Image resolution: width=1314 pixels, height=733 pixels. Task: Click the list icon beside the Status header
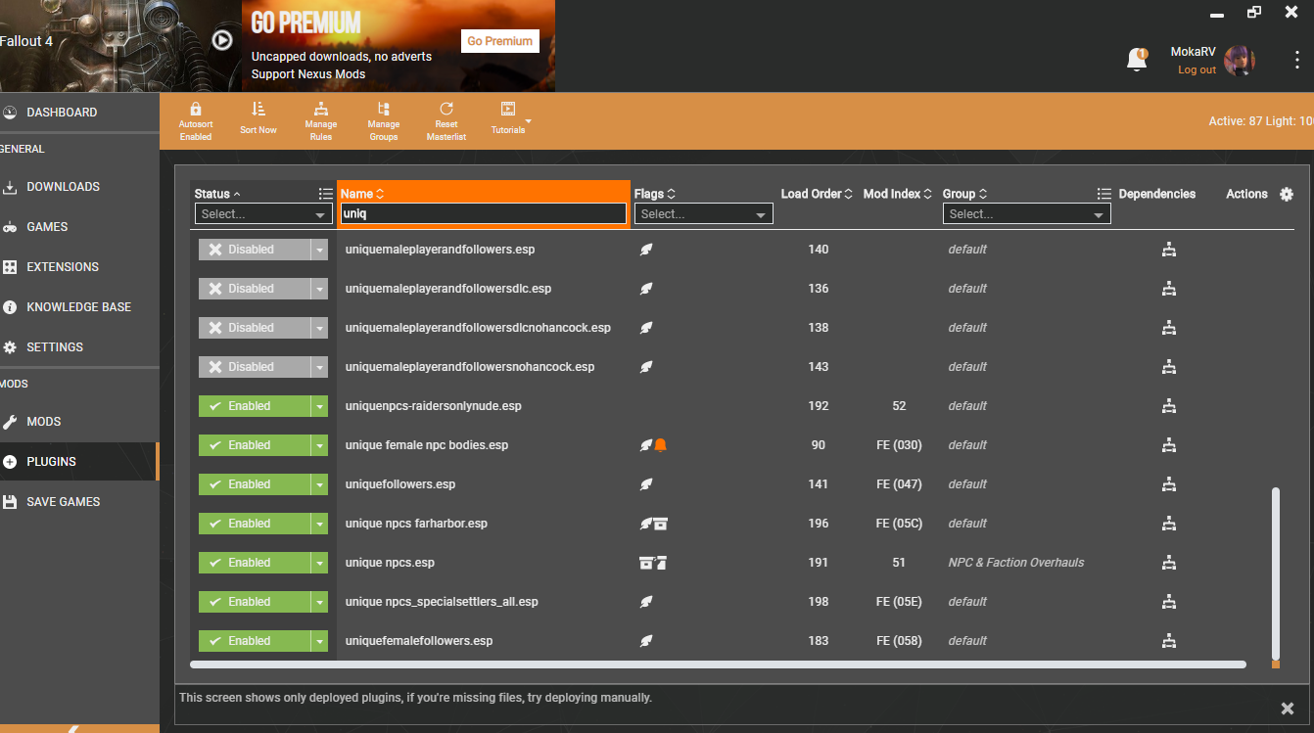click(326, 194)
